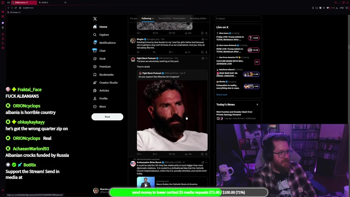Open more options on Fight Back Podcast post
The image size is (350, 197).
206,58
